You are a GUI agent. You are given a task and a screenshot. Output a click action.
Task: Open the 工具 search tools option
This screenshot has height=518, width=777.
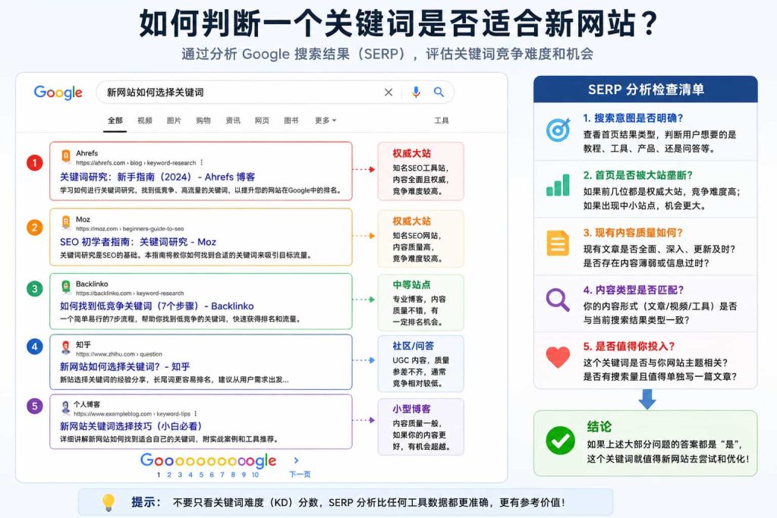tap(442, 121)
